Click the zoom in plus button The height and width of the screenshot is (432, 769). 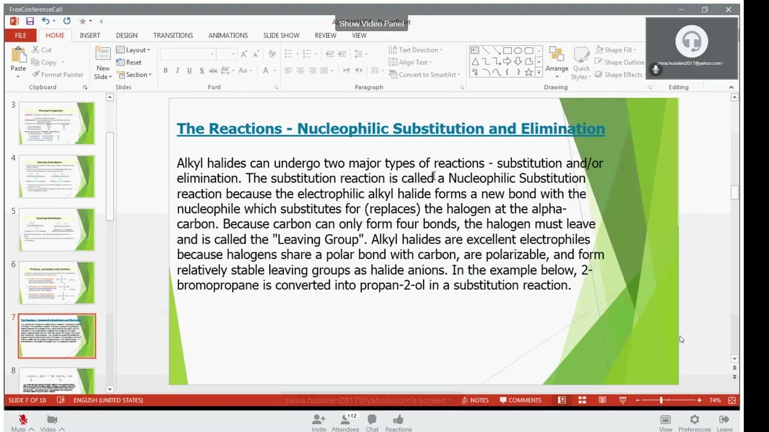[x=699, y=400]
